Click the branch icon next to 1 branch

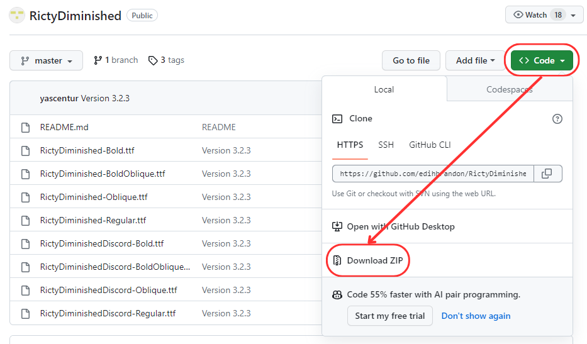98,60
